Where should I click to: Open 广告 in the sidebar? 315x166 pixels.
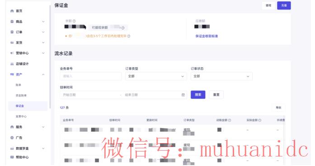click(x=19, y=138)
